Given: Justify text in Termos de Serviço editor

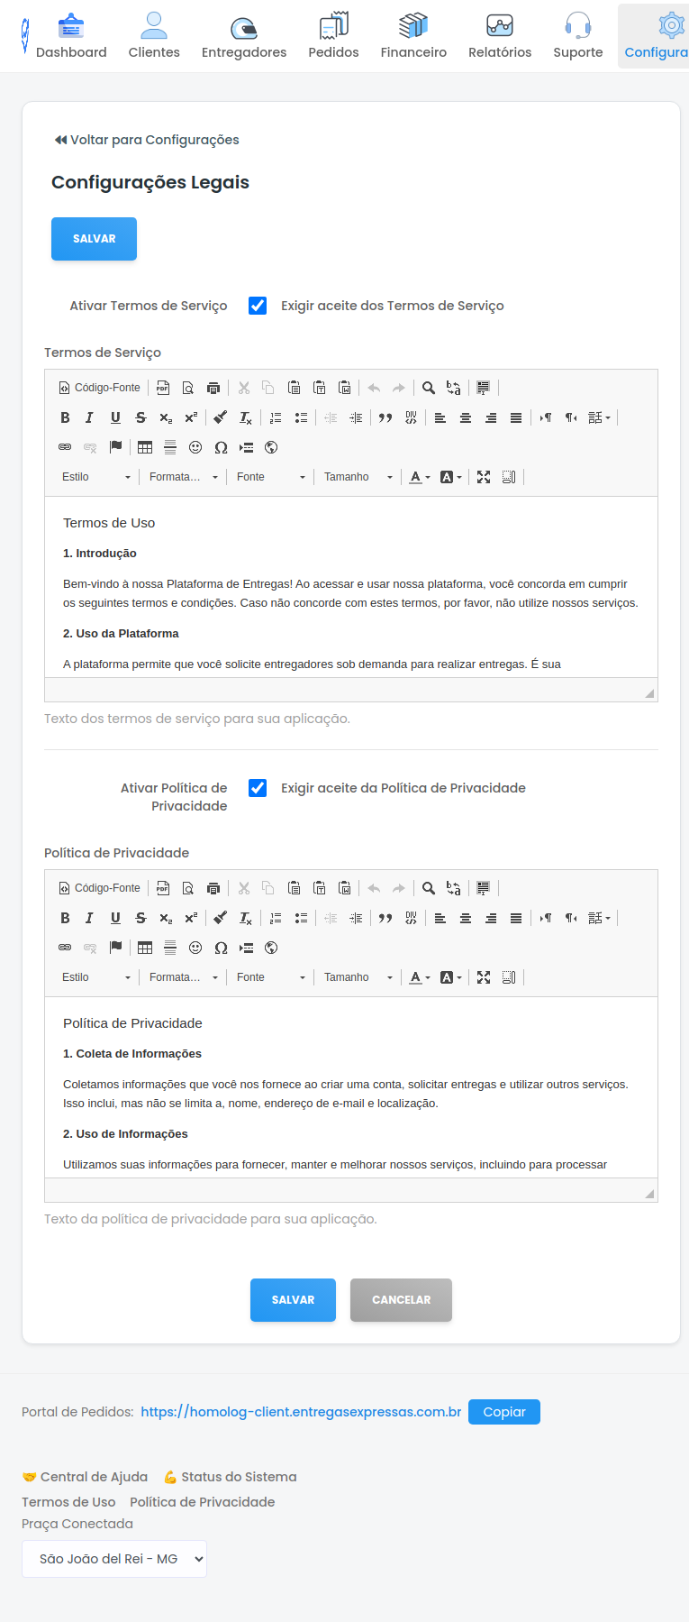Looking at the screenshot, I should pyautogui.click(x=516, y=417).
